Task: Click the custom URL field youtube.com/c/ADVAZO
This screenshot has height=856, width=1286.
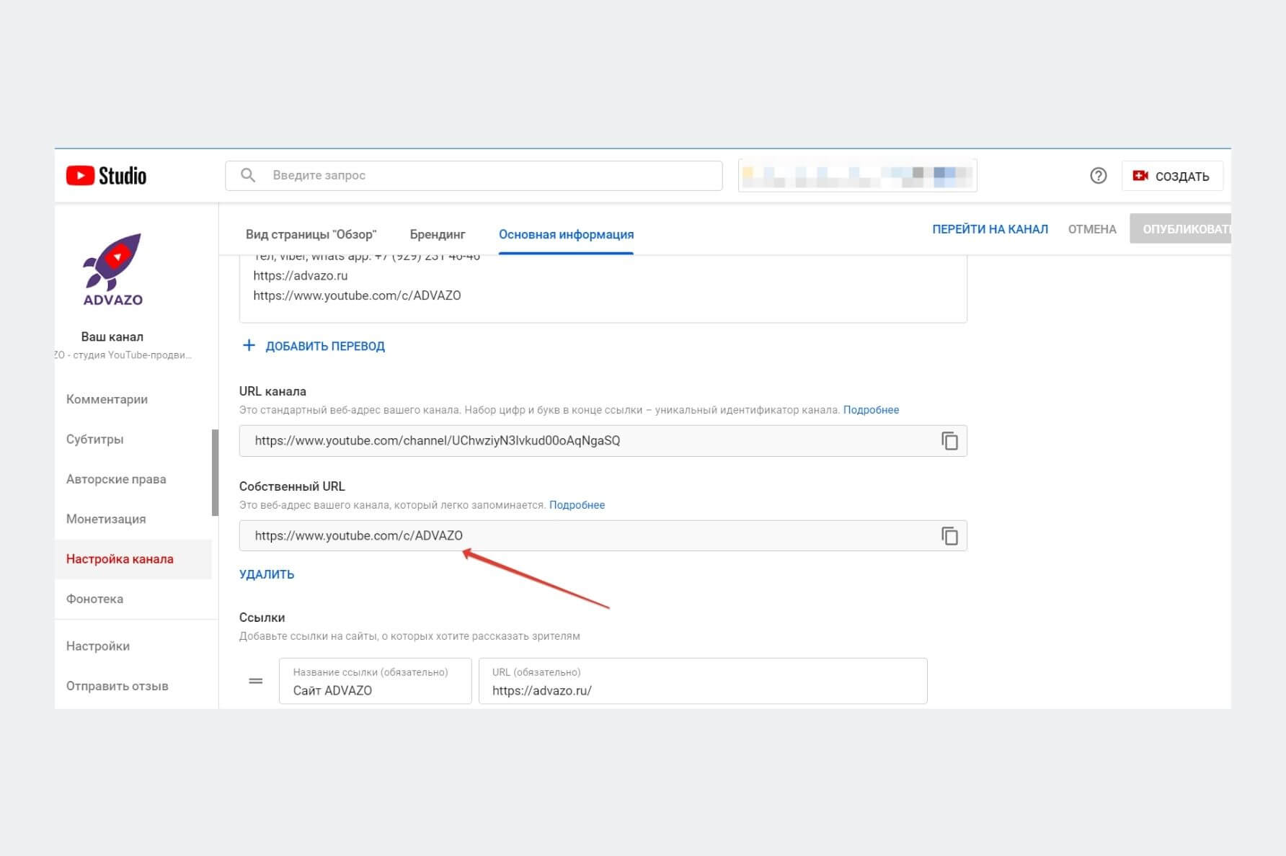Action: [603, 536]
